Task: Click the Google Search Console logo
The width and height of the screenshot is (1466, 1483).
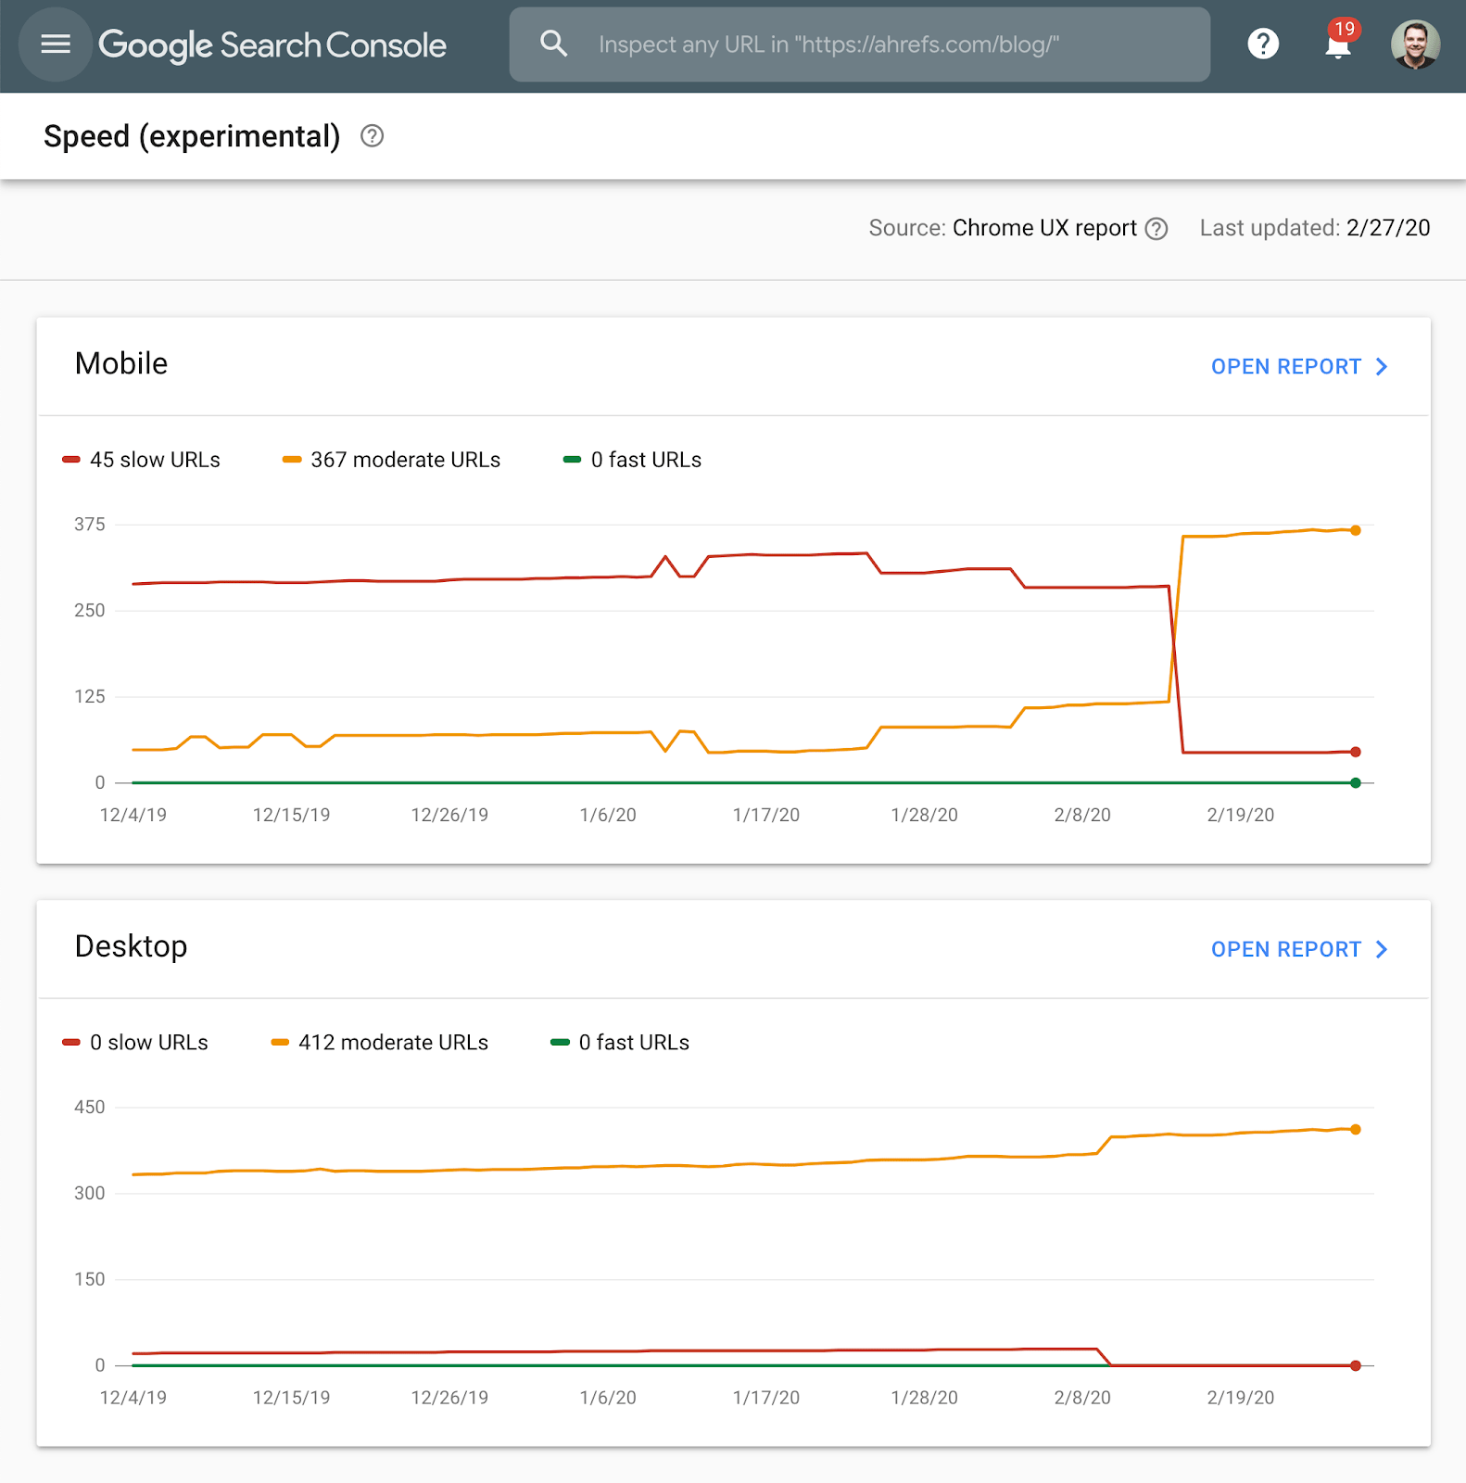Action: tap(272, 44)
